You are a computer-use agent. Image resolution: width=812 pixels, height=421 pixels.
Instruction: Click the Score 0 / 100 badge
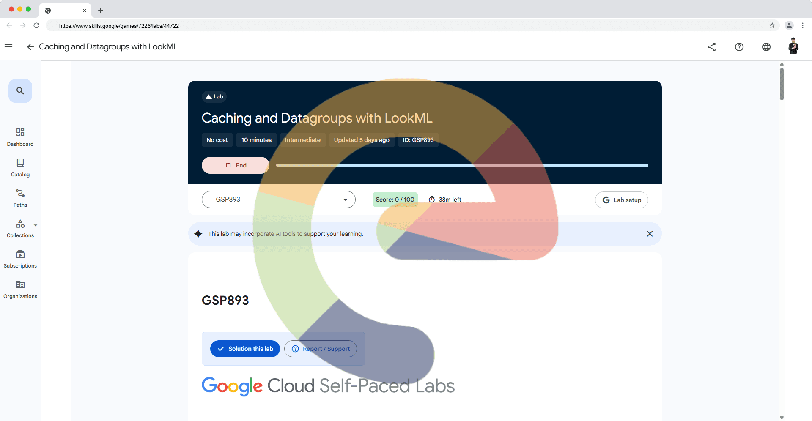[x=395, y=200]
